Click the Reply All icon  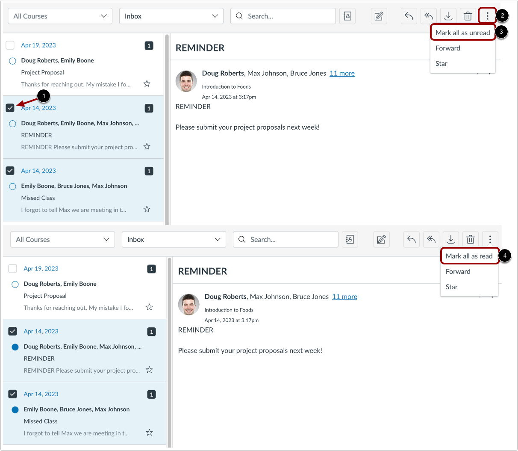coord(428,16)
